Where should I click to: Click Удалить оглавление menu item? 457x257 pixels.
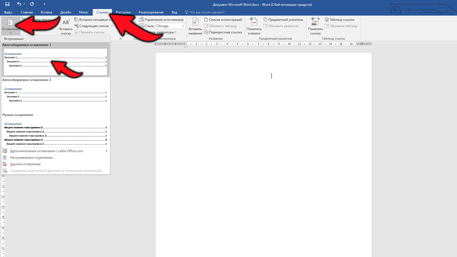[x=55, y=164]
